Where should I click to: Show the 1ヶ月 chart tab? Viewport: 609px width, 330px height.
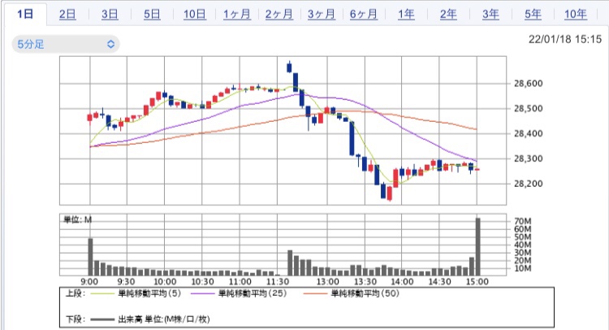pyautogui.click(x=237, y=15)
